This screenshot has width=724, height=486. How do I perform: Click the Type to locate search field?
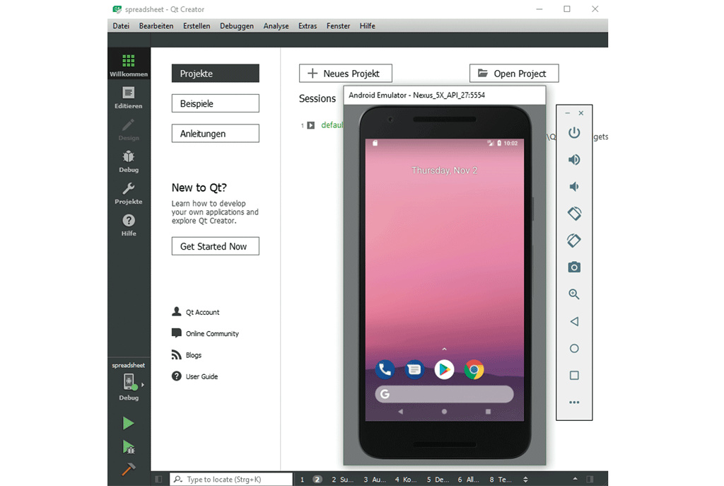(x=231, y=480)
